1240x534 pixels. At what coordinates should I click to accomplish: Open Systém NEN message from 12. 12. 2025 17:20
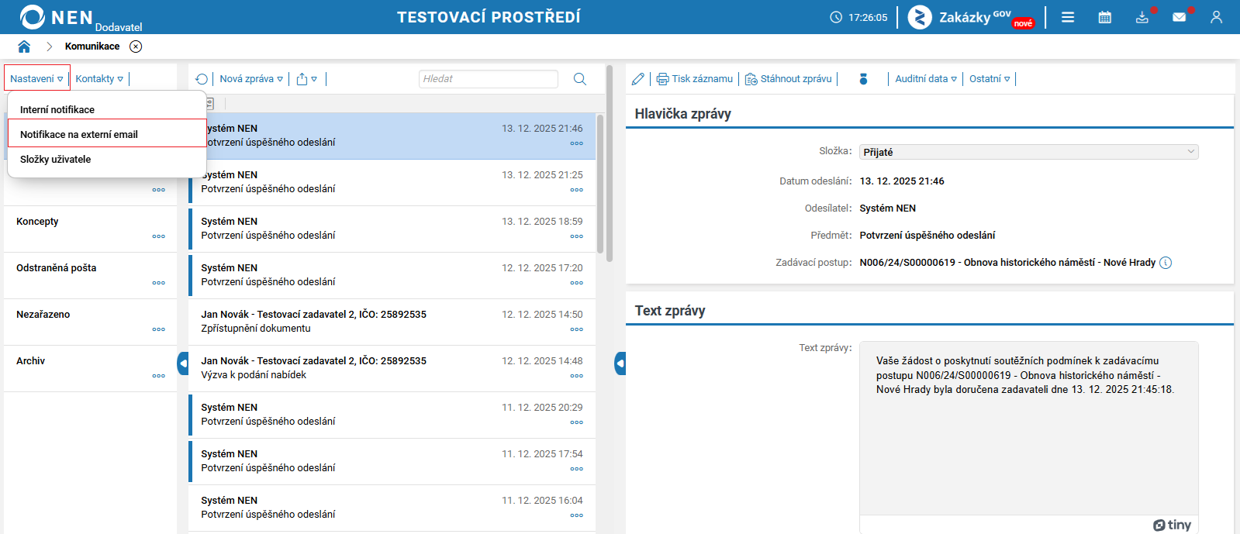click(x=392, y=275)
